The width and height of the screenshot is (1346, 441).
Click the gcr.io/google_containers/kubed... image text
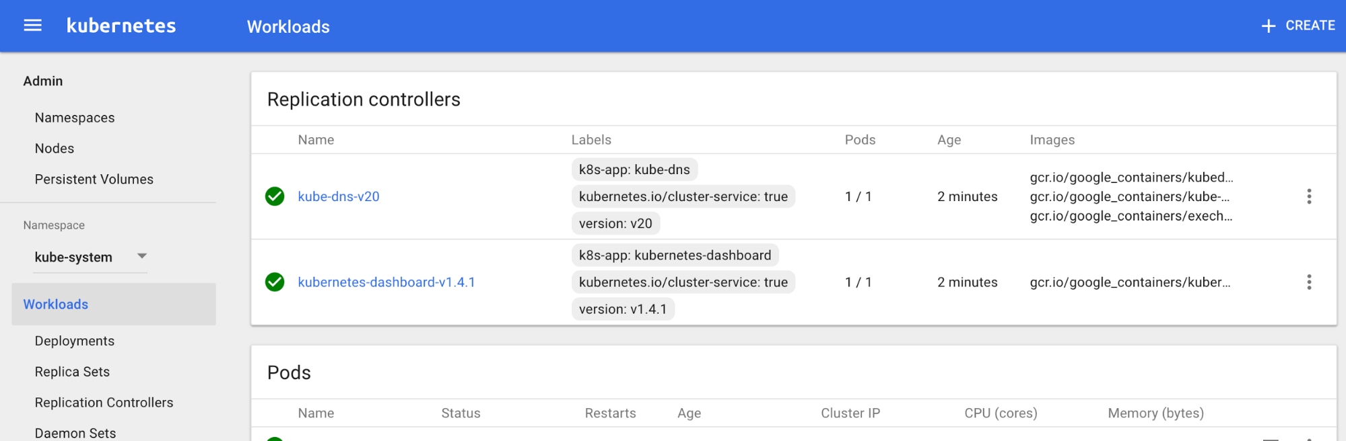[1131, 177]
